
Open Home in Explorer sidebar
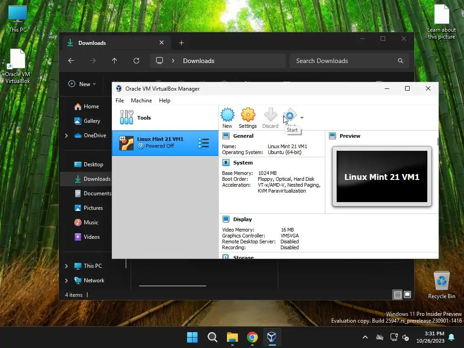(91, 106)
